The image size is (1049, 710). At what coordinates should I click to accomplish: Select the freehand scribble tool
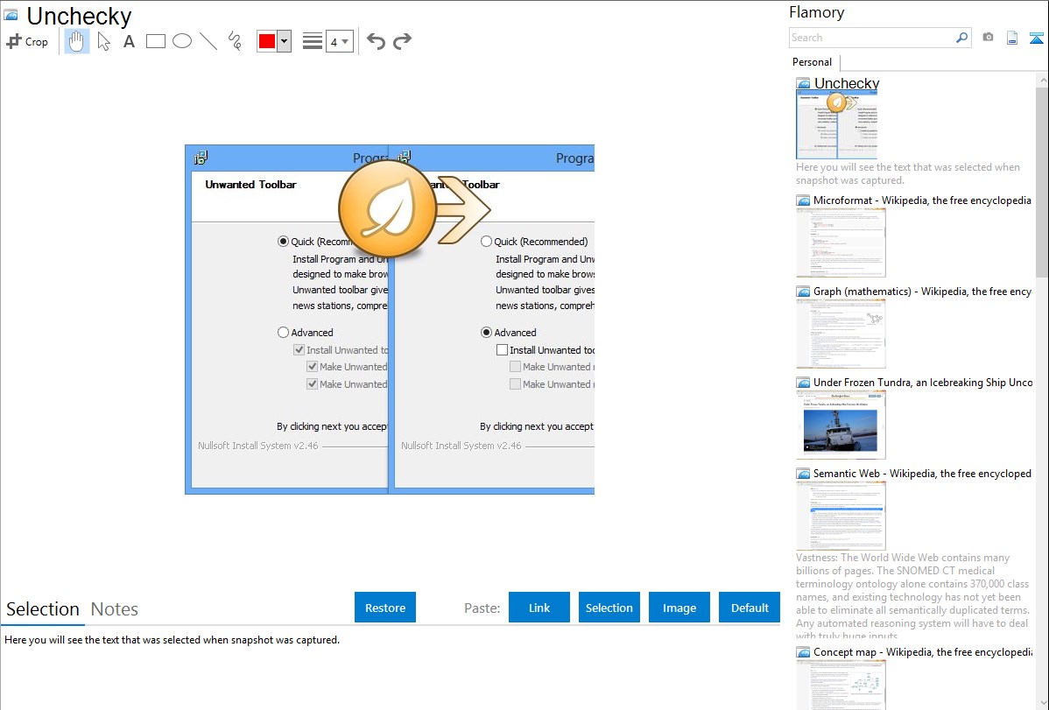235,41
